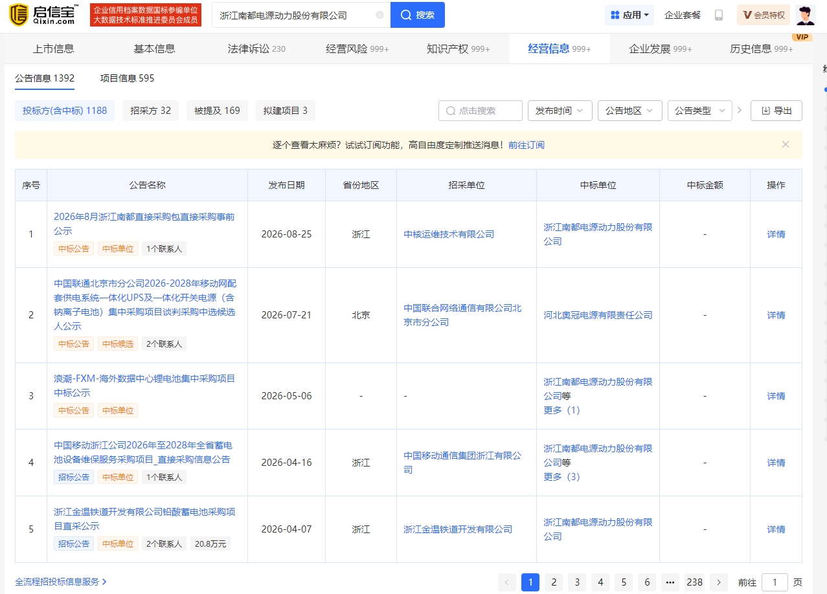Open 中核运维技术有限公司 company link

coord(449,234)
